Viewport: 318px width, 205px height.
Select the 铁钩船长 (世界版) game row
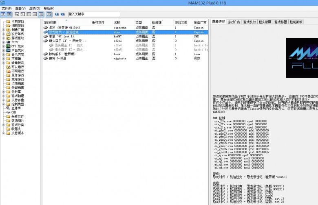126,54
